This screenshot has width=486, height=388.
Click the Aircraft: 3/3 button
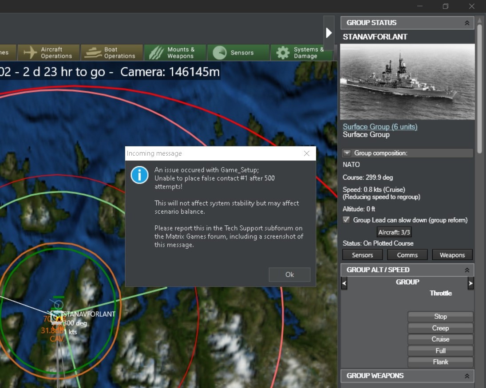(x=394, y=232)
